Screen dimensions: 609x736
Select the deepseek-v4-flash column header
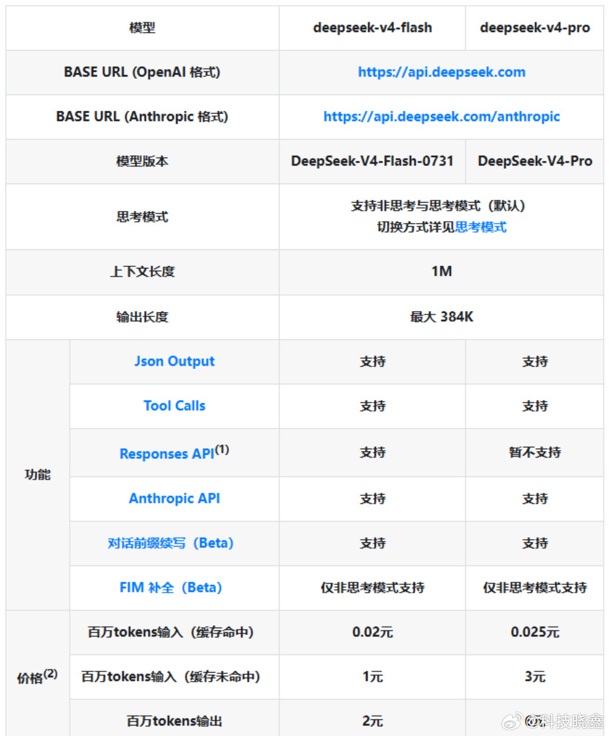click(x=372, y=28)
